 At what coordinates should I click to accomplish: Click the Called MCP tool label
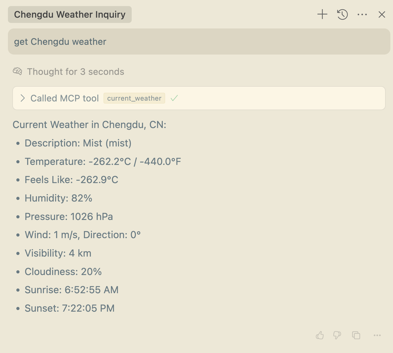[65, 98]
